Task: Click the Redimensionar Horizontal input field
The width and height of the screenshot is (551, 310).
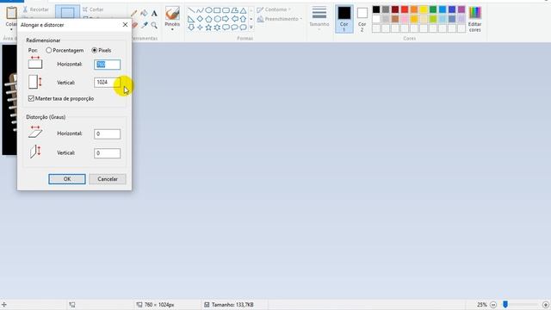Action: coord(107,65)
